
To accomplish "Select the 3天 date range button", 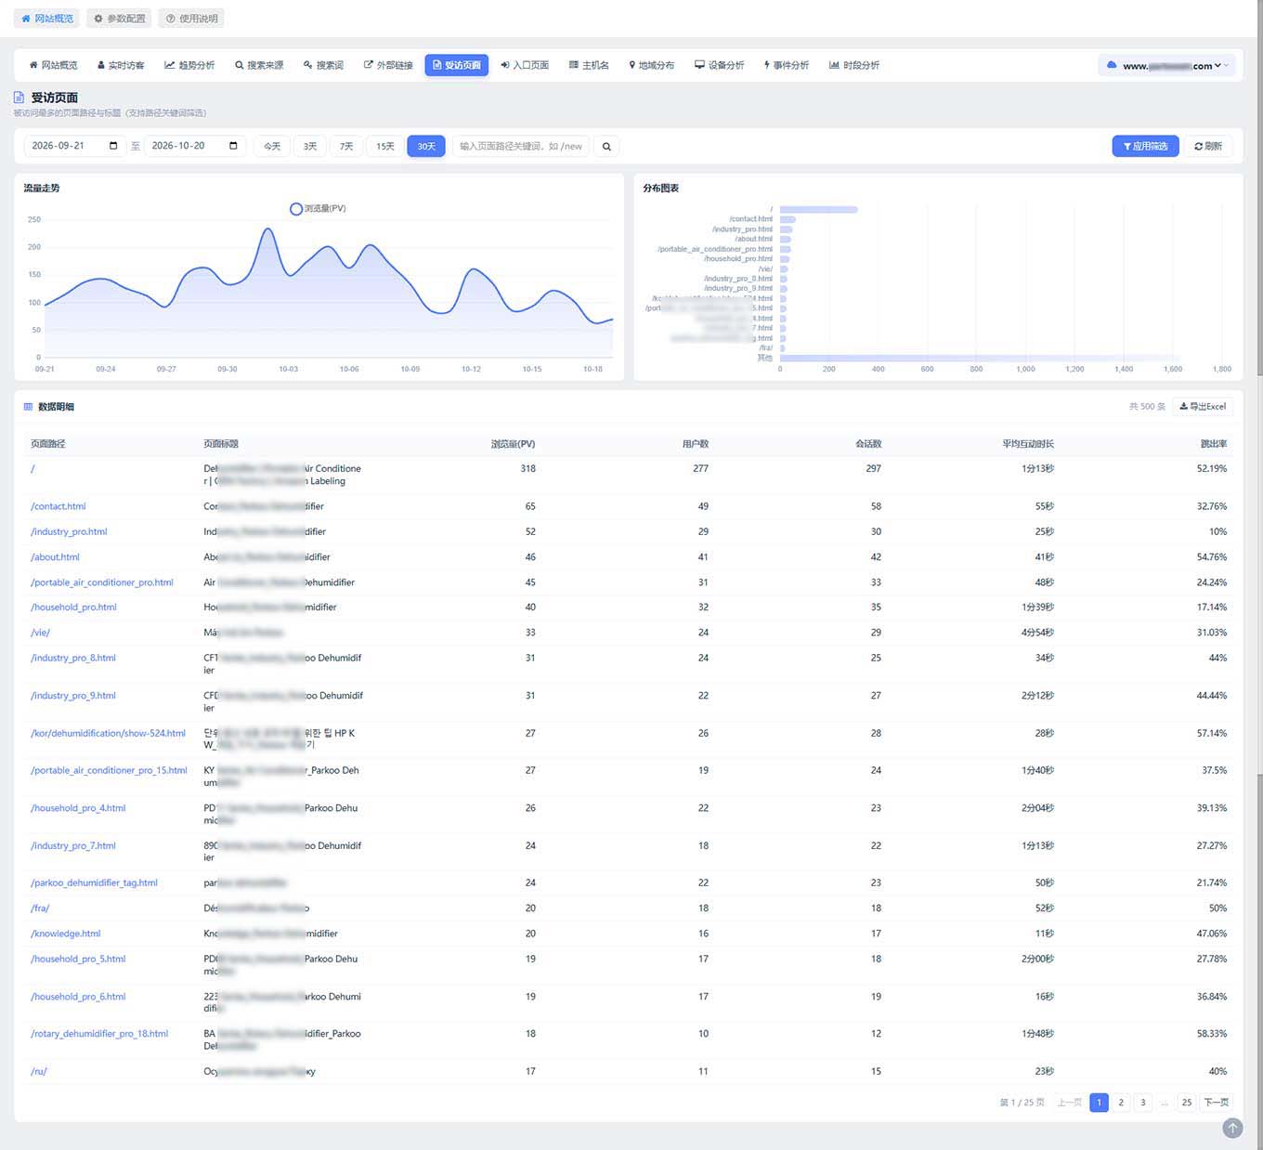I will pyautogui.click(x=310, y=147).
